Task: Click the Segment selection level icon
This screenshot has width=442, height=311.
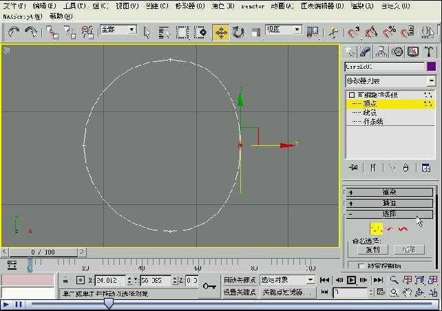Action: tap(389, 228)
